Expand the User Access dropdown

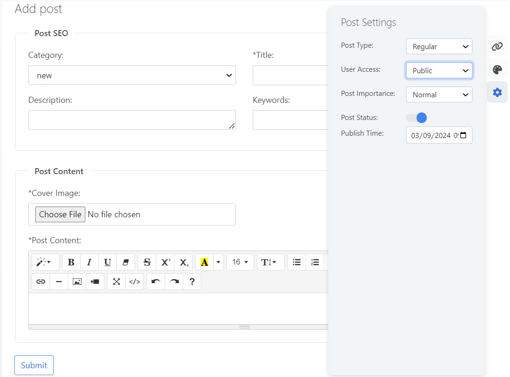pyautogui.click(x=439, y=70)
